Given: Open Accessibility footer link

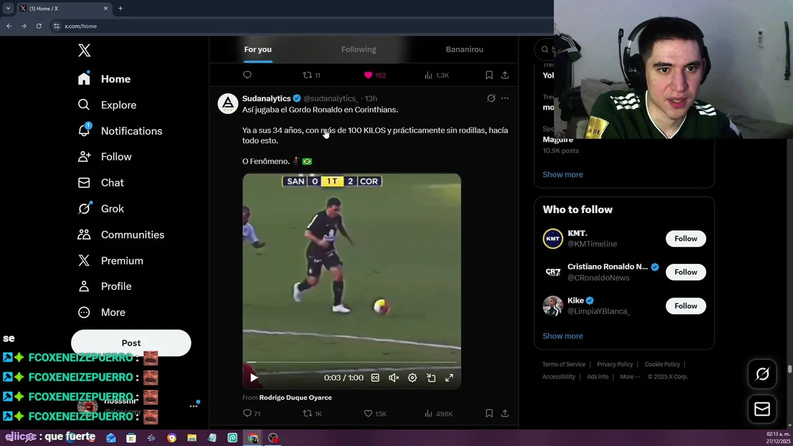Looking at the screenshot, I should coord(559,377).
